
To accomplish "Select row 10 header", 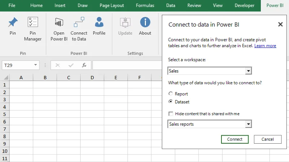I will (5, 151).
